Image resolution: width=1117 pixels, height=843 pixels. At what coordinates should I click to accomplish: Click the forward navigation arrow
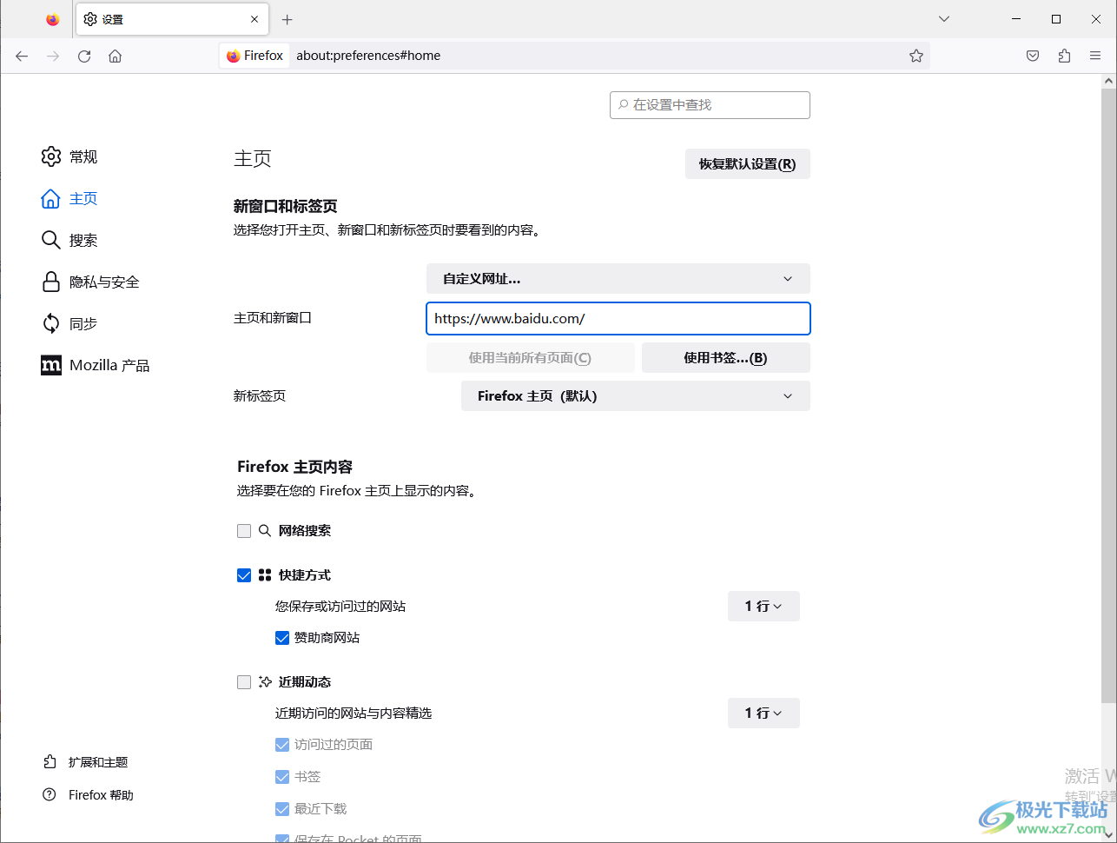click(x=53, y=56)
